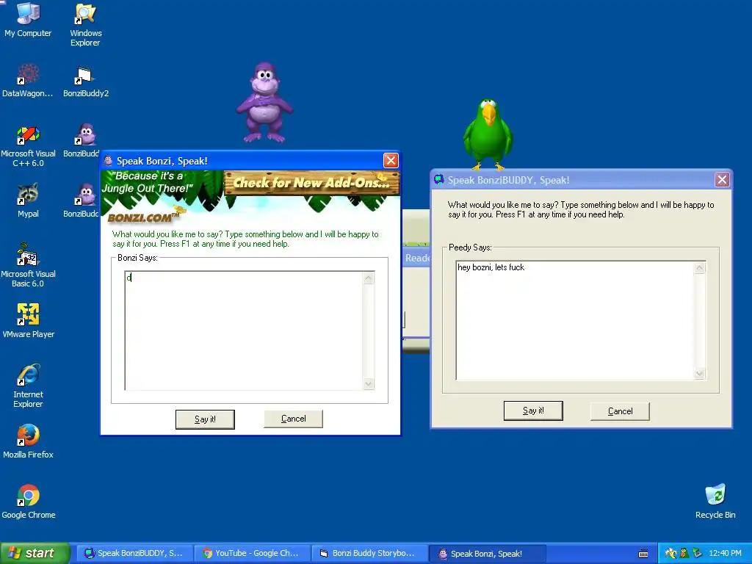Click Say it! in the Speak Bonzi dialog
Viewport: 752px width, 564px height.
206,419
